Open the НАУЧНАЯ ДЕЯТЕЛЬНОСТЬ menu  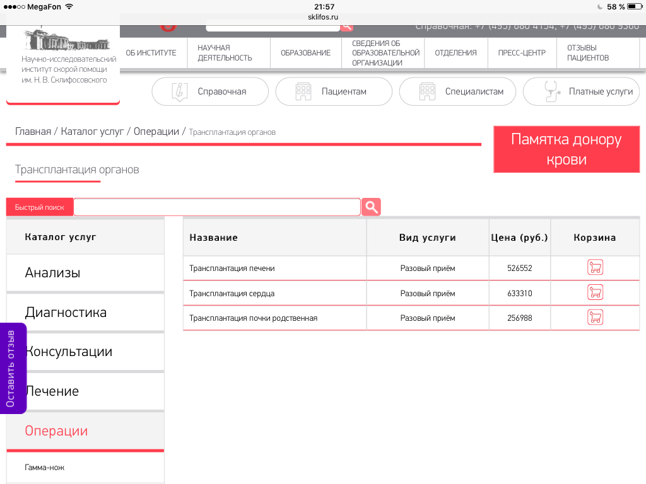click(x=225, y=53)
